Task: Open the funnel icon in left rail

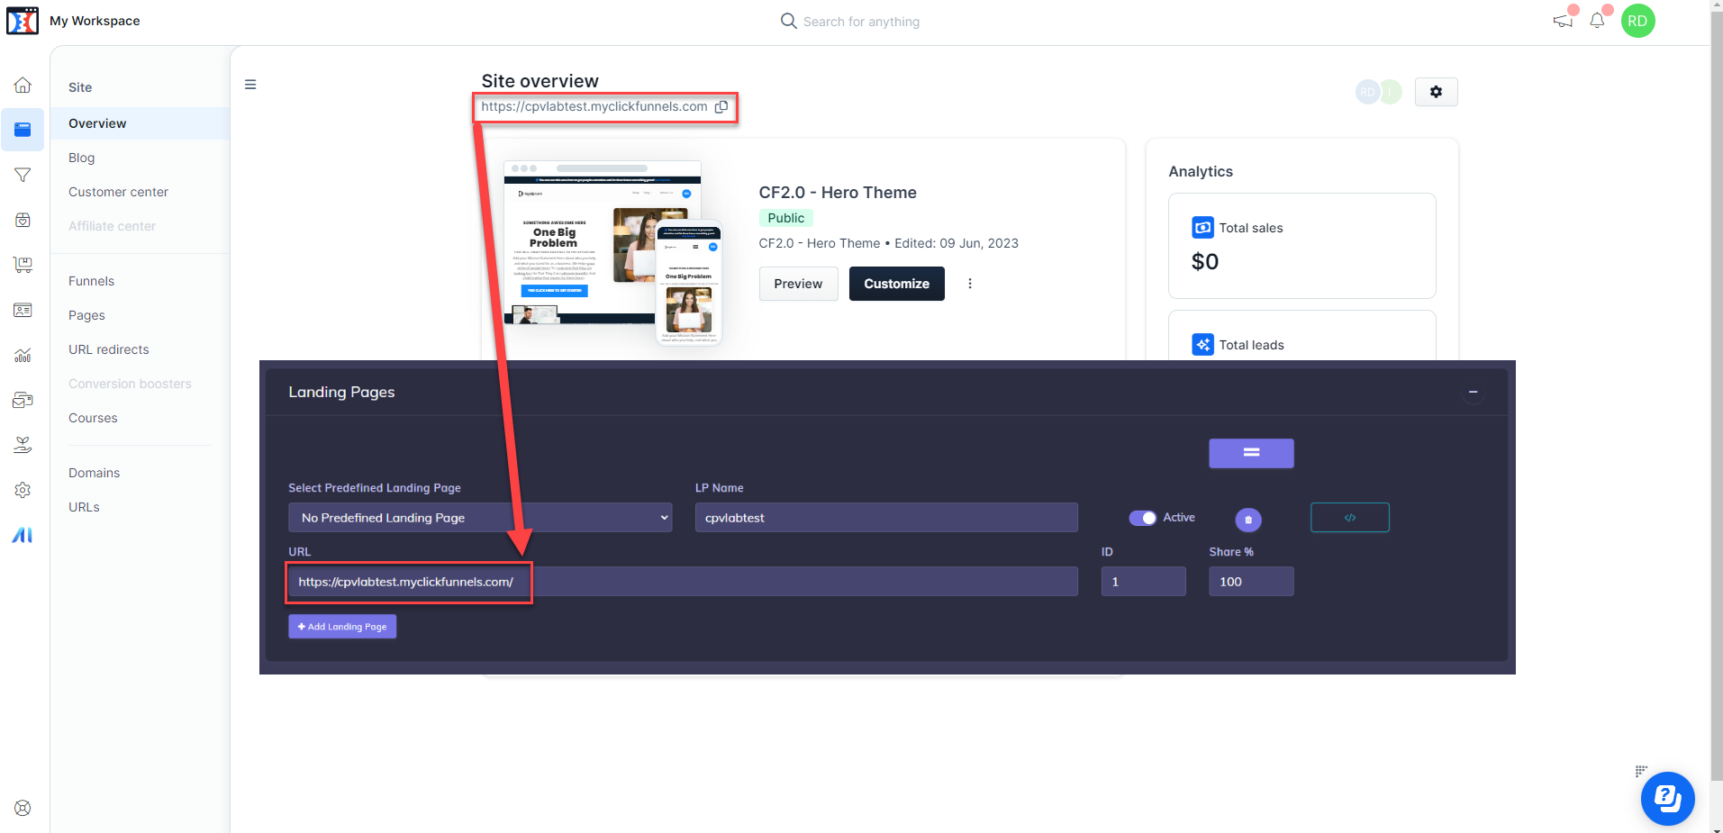Action: [23, 175]
